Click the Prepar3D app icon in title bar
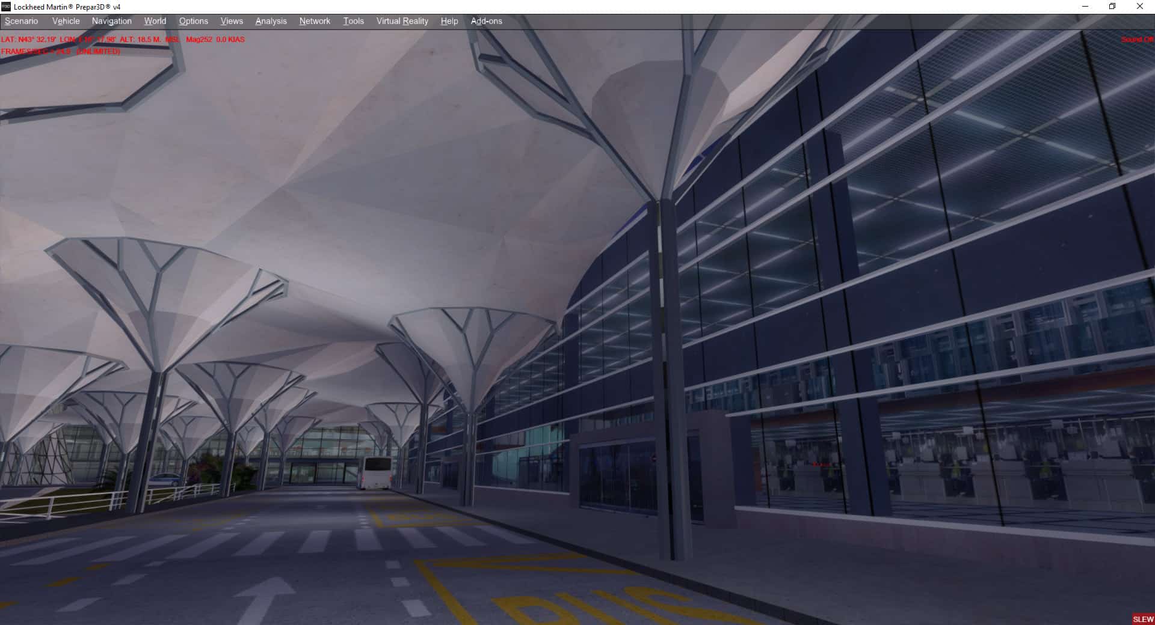 6,7
